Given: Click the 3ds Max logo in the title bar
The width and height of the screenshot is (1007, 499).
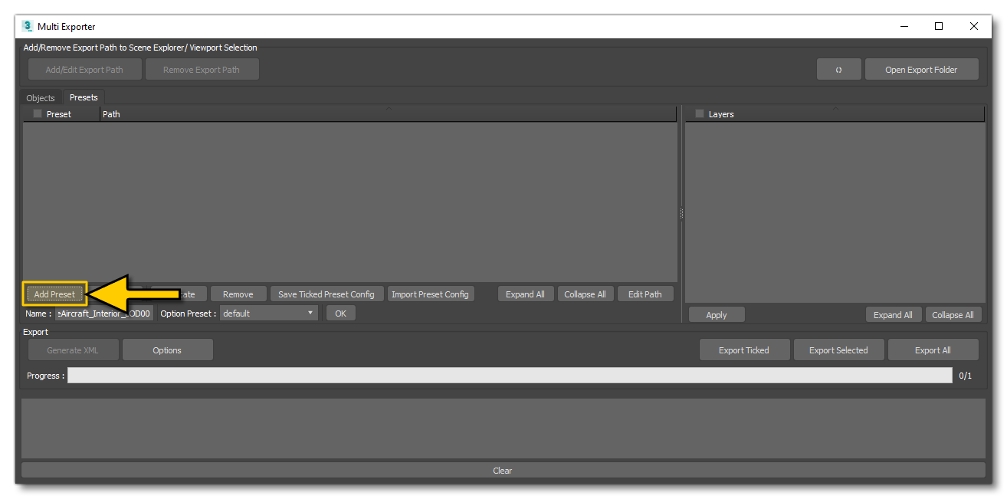Looking at the screenshot, I should pos(27,25).
